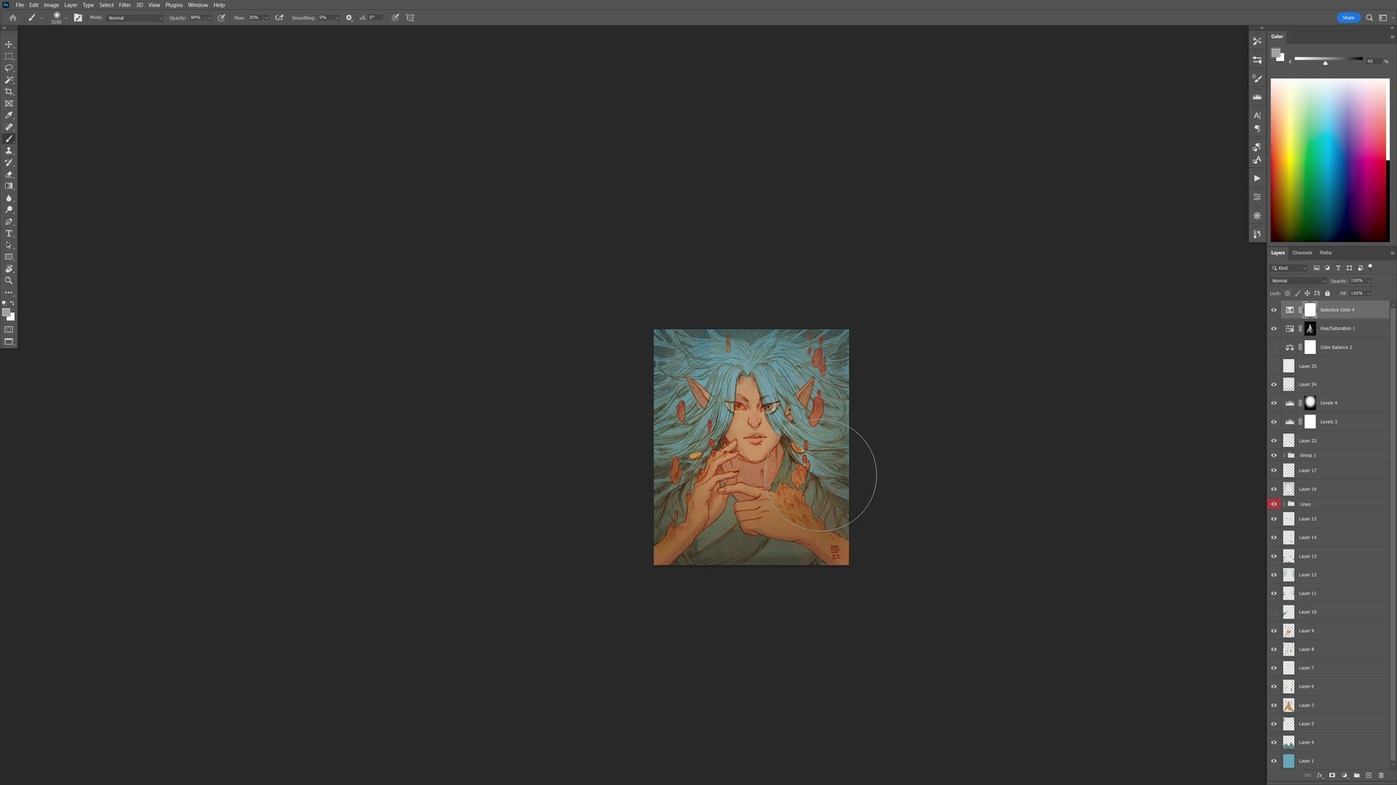The image size is (1397, 785).
Task: Open the Gradient tool
Action: pos(9,186)
